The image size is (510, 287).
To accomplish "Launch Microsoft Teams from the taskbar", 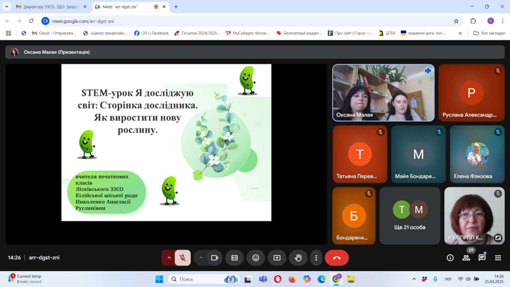I will [263, 279].
